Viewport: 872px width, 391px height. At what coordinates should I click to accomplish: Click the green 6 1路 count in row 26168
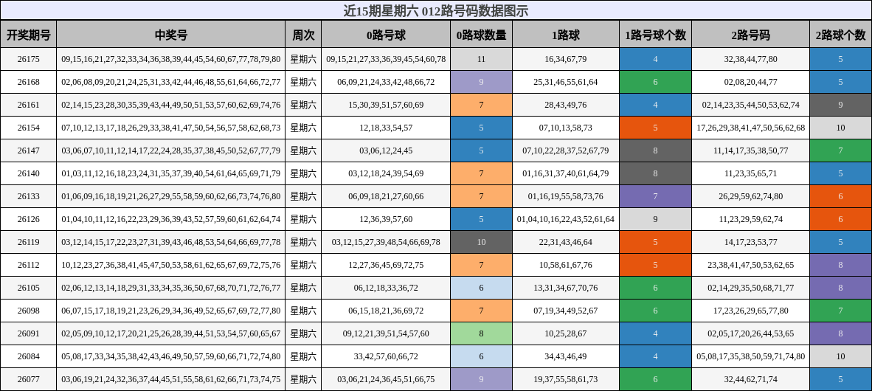point(655,82)
